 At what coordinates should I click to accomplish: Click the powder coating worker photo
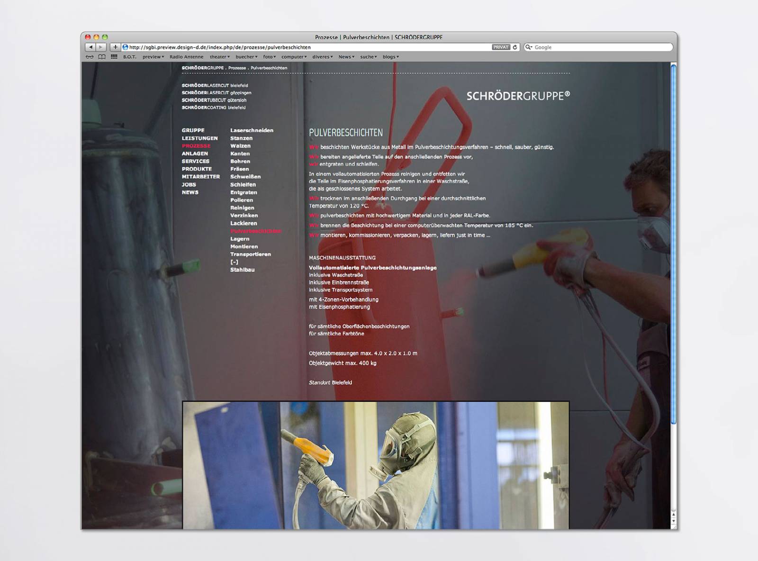pyautogui.click(x=376, y=465)
